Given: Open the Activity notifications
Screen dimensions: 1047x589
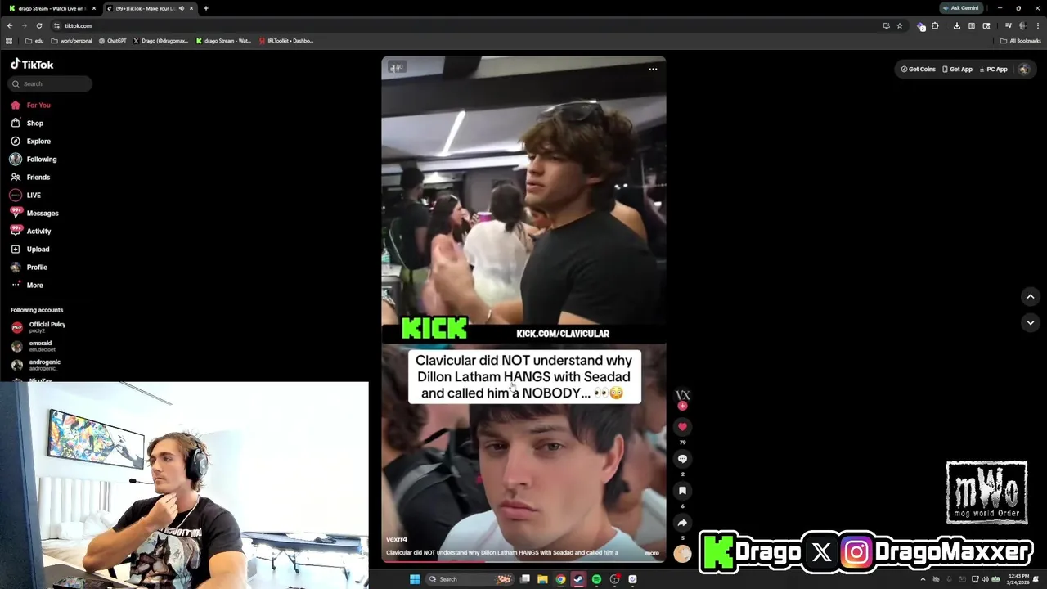Looking at the screenshot, I should (x=31, y=231).
